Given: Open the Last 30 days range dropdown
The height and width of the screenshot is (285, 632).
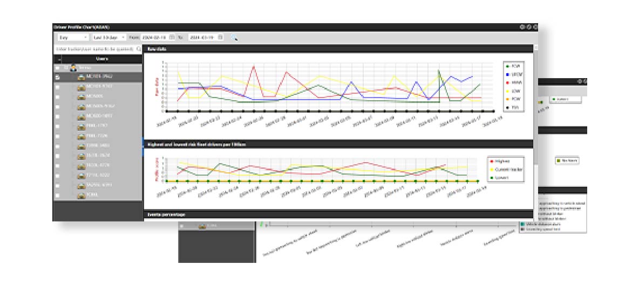Looking at the screenshot, I should (108, 38).
